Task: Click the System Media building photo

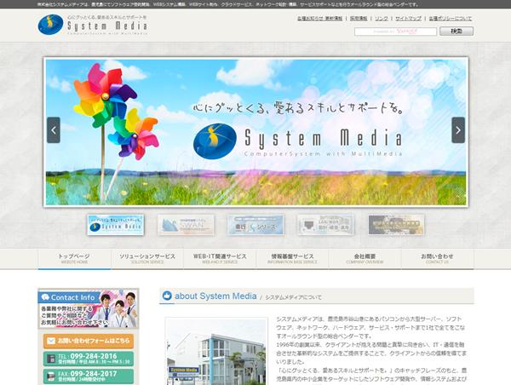Action: coord(216,352)
